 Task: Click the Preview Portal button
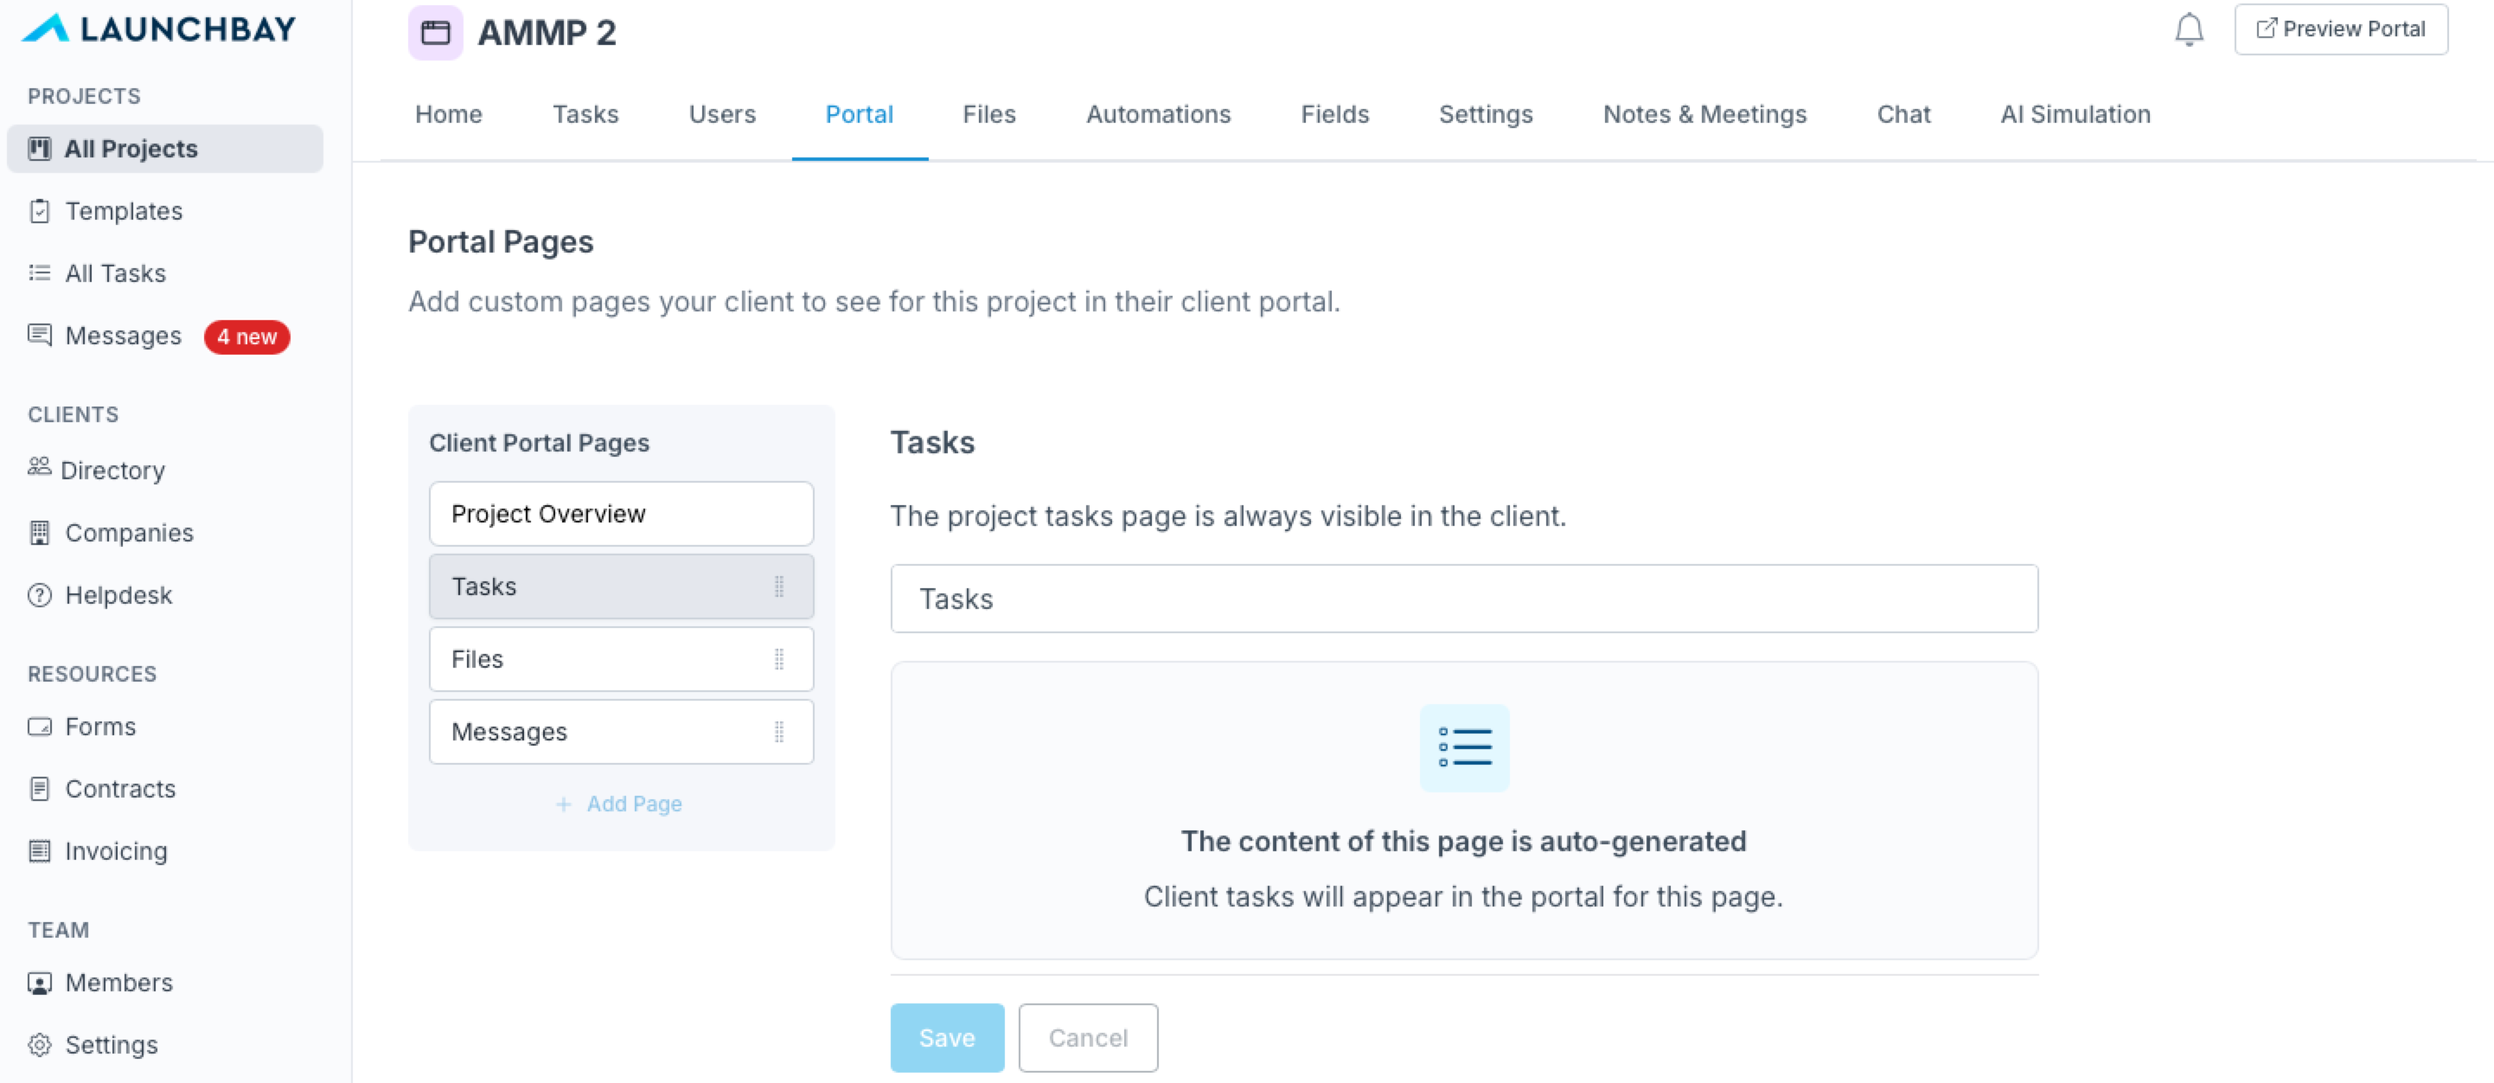click(2340, 29)
